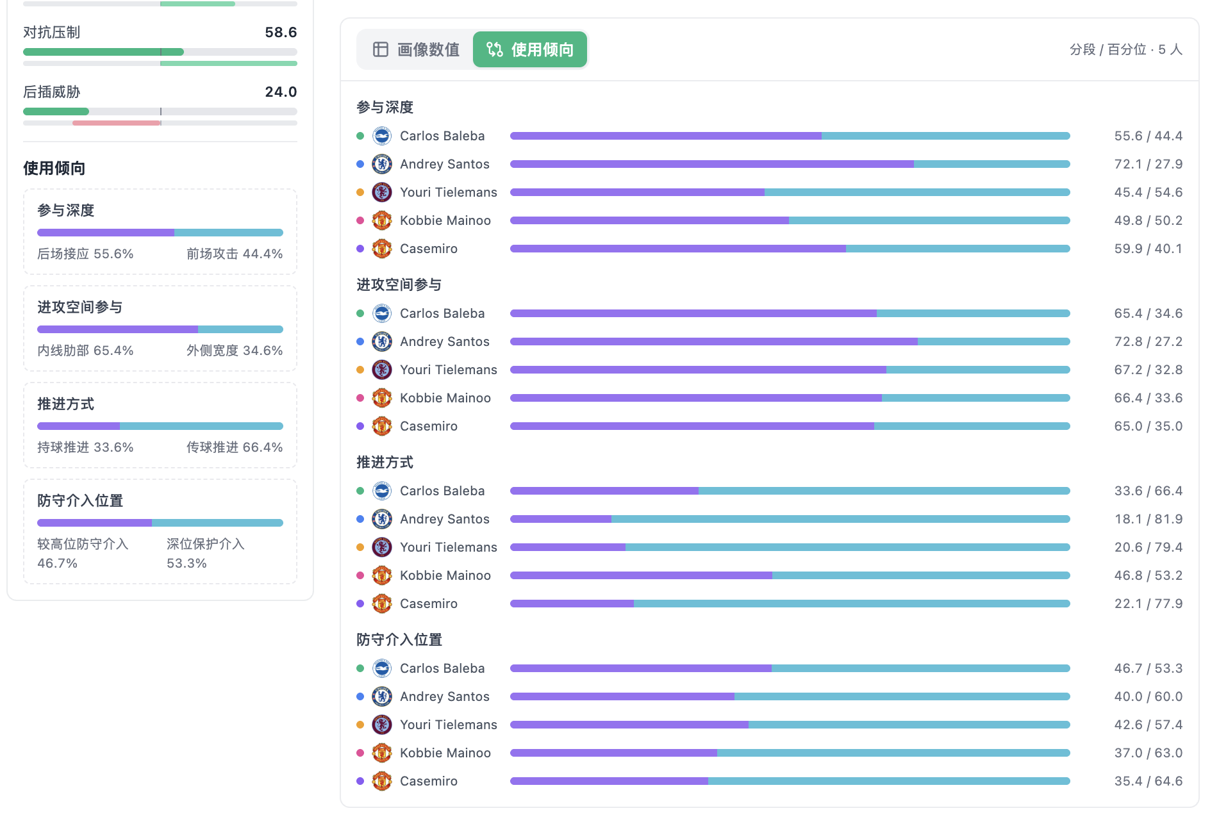Click the 使用倾向 heading in left panel
1219x815 pixels.
[54, 169]
